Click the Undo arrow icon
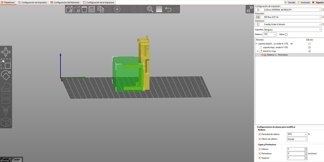The image size is (324, 162). click(x=168, y=9)
